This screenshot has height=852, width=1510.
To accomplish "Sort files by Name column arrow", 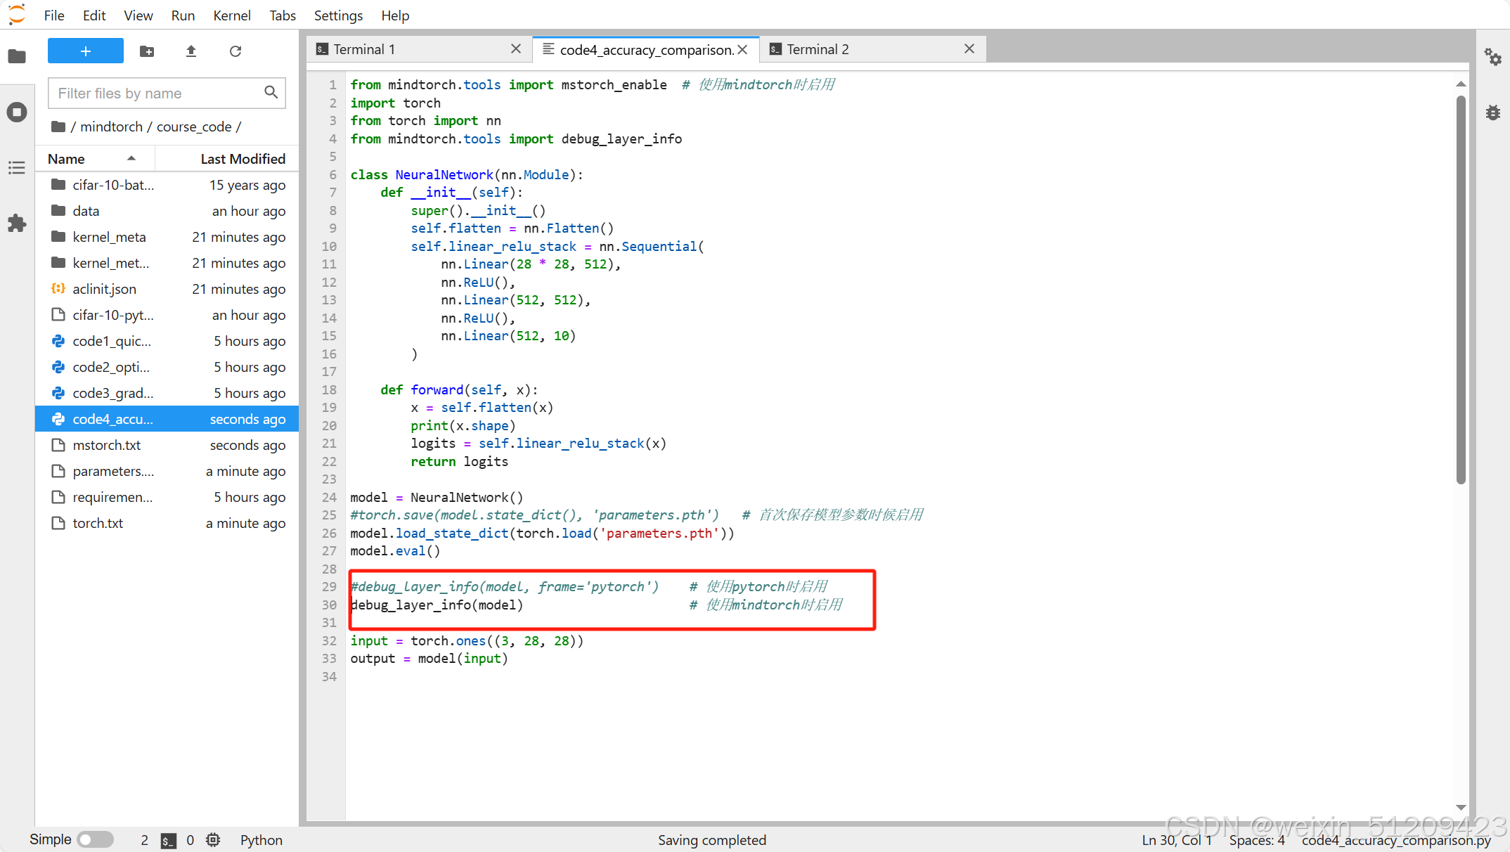I will 131,159.
